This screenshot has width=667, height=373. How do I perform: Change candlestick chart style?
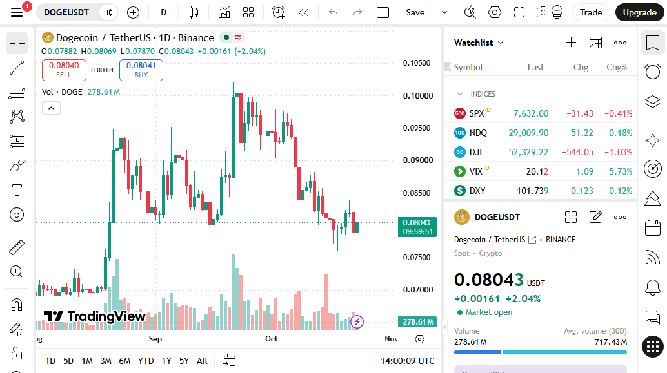[194, 12]
